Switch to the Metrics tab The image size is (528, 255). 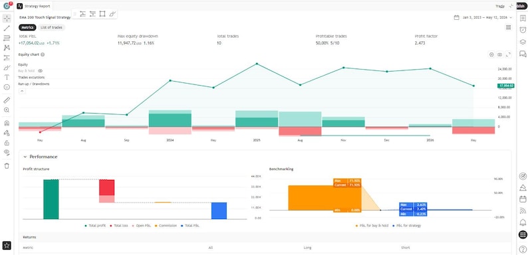coord(27,28)
